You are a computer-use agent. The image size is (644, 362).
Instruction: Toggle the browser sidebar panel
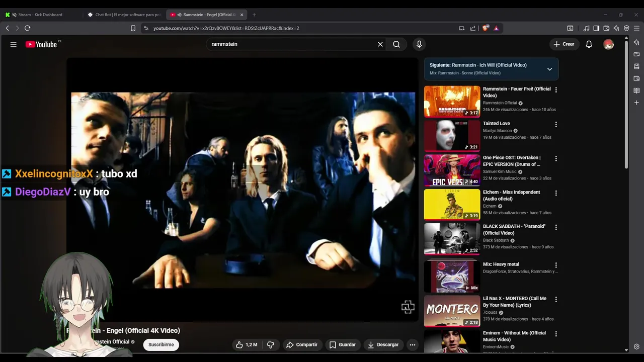[596, 28]
